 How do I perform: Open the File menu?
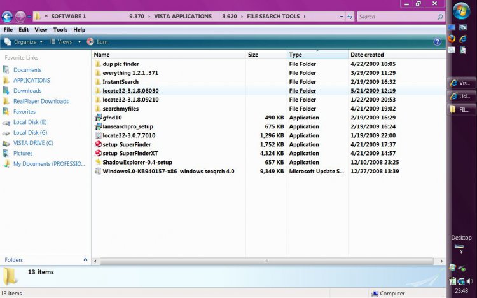point(8,30)
